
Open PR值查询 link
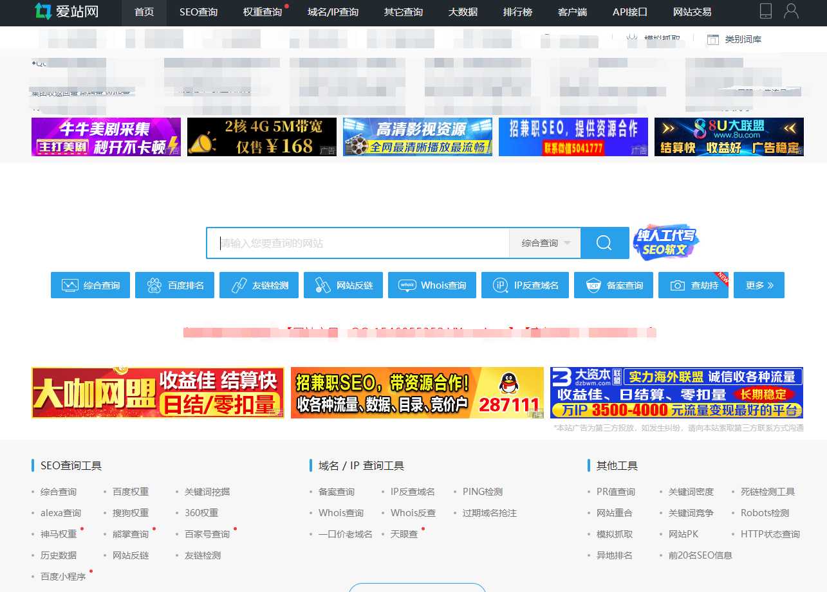pos(616,492)
